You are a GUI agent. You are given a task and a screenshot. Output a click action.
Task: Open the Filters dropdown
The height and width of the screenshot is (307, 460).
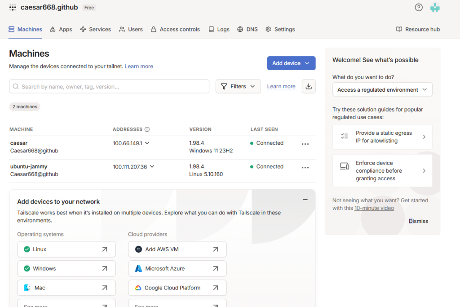238,86
